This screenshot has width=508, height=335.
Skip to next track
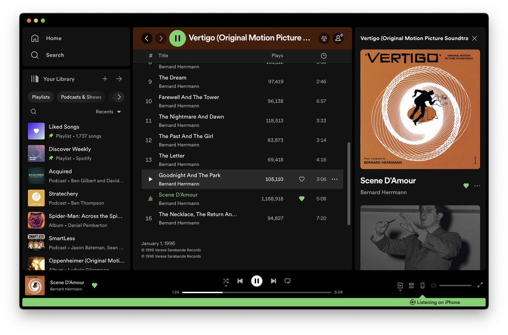[x=273, y=281]
